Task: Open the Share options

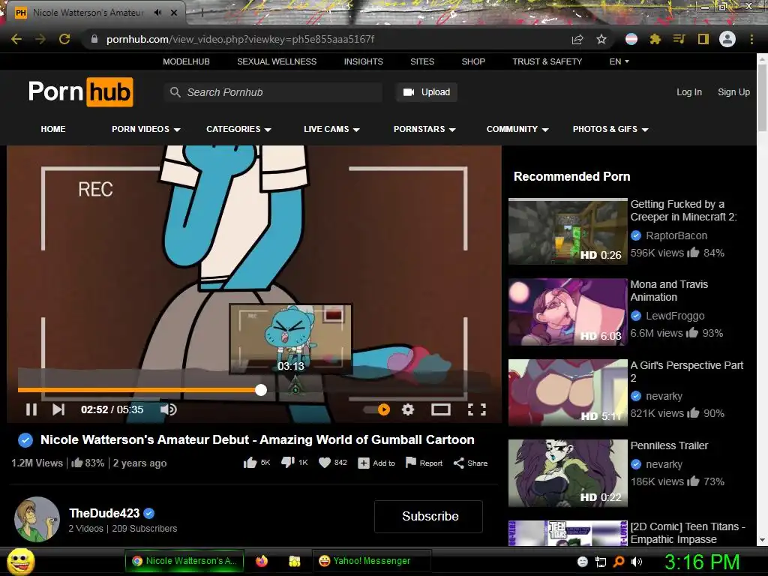Action: pyautogui.click(x=471, y=463)
